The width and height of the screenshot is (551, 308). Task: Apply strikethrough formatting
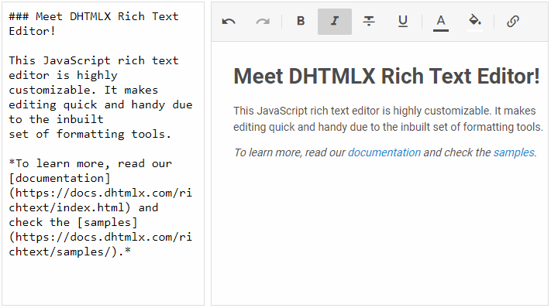369,22
